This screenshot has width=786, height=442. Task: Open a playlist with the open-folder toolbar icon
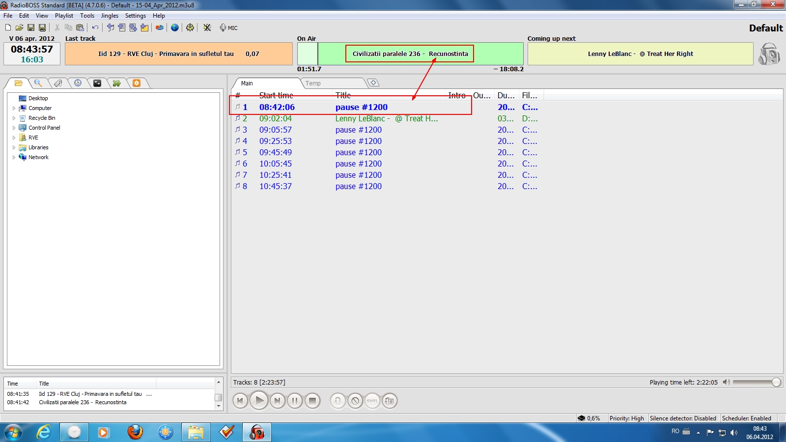point(19,28)
